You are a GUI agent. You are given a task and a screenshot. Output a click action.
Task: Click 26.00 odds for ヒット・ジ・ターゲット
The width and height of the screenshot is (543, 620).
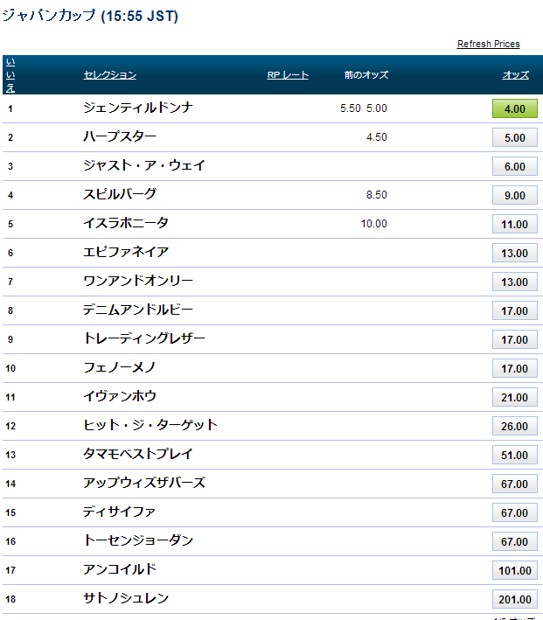[514, 427]
